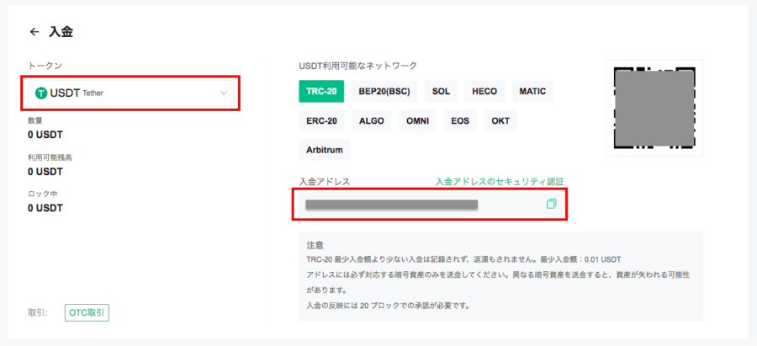Screen dimensions: 757x346
Task: Switch to the MATIC network
Action: (x=532, y=91)
